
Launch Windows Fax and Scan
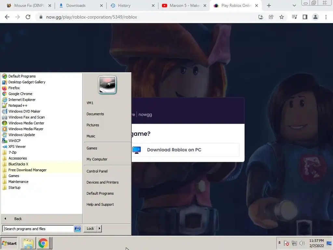(41, 117)
